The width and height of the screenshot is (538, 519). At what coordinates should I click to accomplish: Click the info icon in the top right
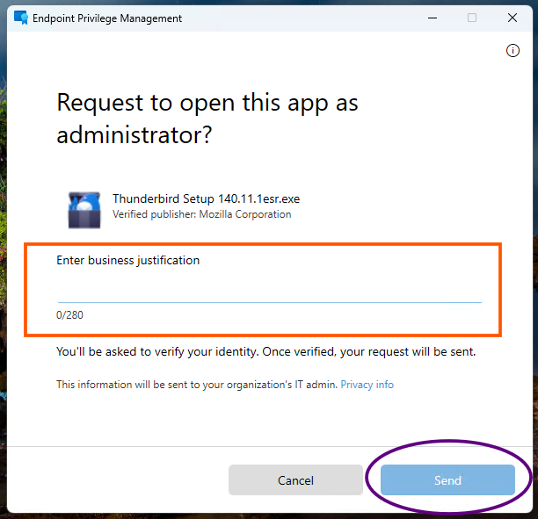pos(513,51)
